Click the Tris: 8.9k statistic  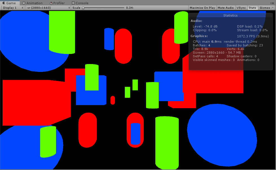200,49
